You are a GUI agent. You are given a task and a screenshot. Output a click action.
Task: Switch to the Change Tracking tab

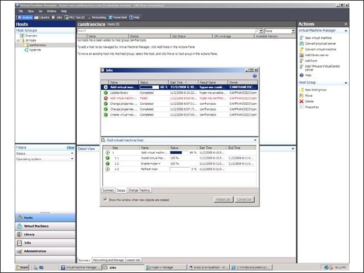(139, 190)
